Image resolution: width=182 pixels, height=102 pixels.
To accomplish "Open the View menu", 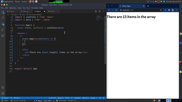I will pyautogui.click(x=20, y=8).
